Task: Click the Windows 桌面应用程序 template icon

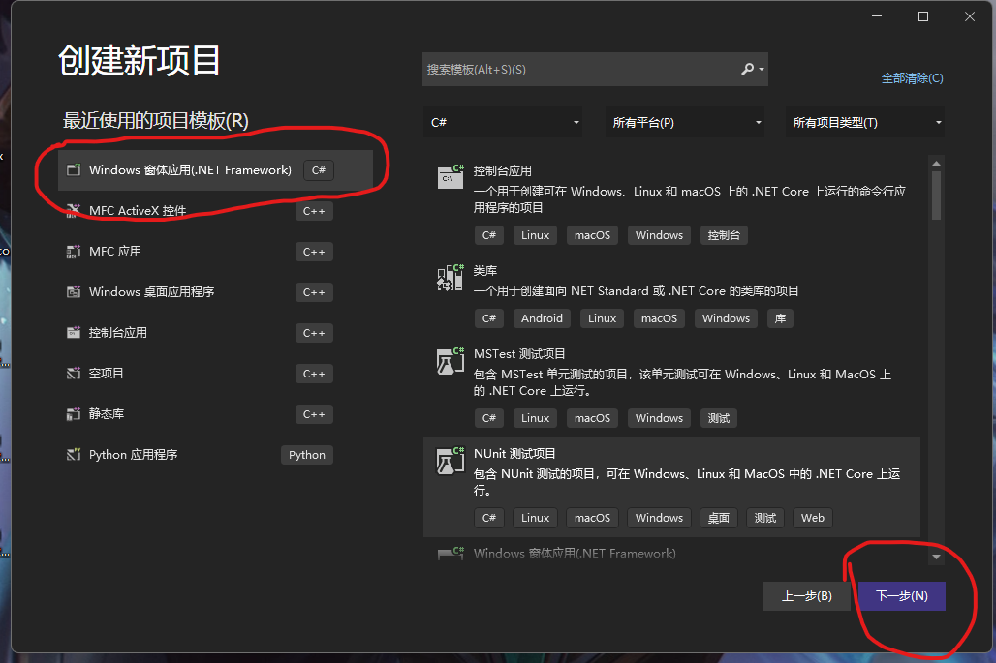Action: pyautogui.click(x=74, y=292)
